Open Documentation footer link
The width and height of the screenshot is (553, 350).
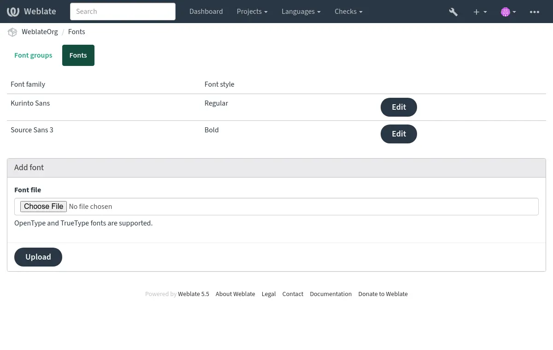330,294
